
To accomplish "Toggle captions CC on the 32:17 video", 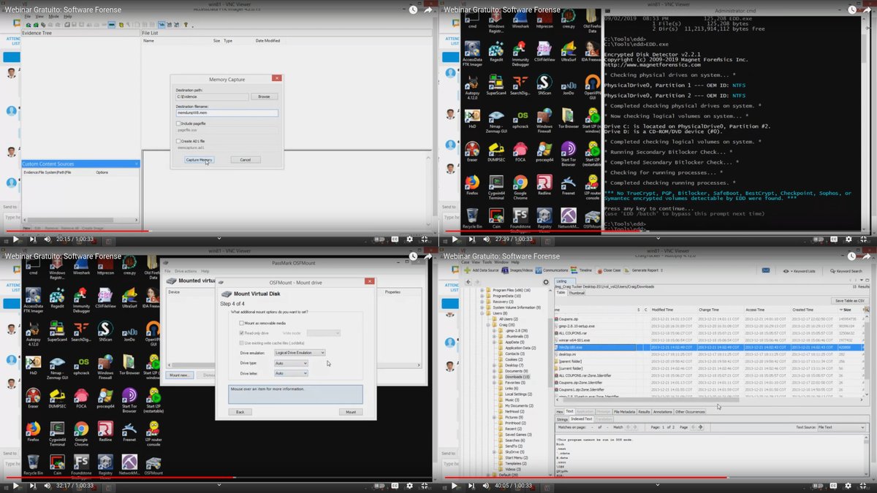I will click(x=395, y=485).
